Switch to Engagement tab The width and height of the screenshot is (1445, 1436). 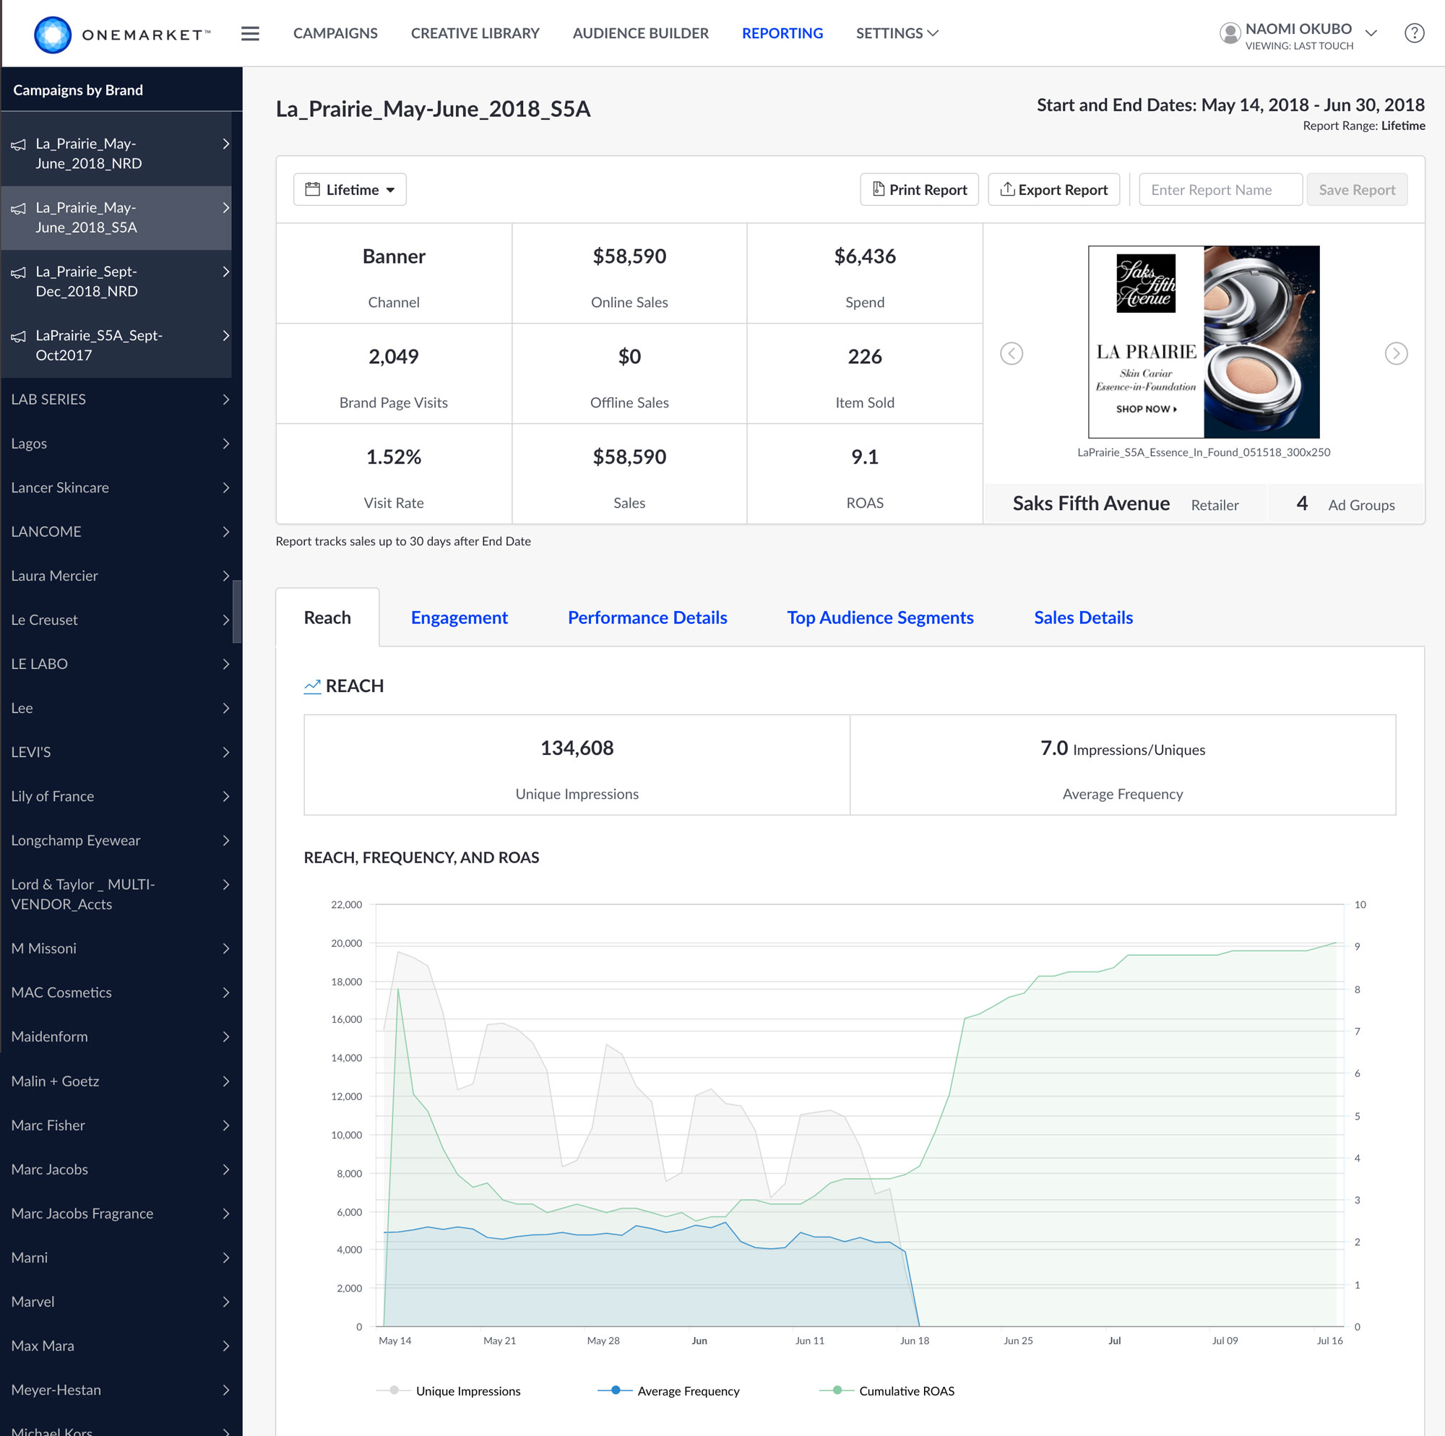(460, 618)
